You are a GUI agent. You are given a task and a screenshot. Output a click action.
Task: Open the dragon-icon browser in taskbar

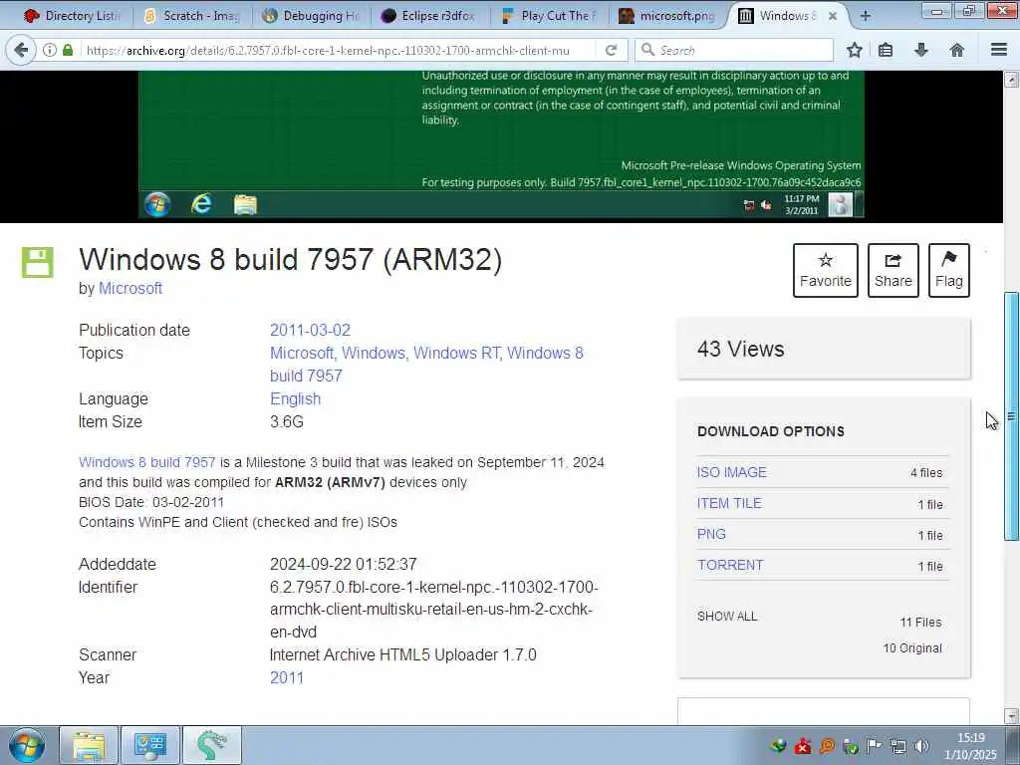pos(212,745)
